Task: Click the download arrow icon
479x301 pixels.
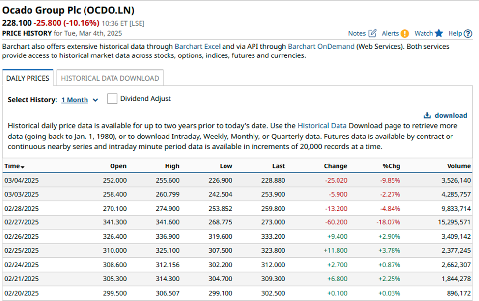Action: point(427,115)
